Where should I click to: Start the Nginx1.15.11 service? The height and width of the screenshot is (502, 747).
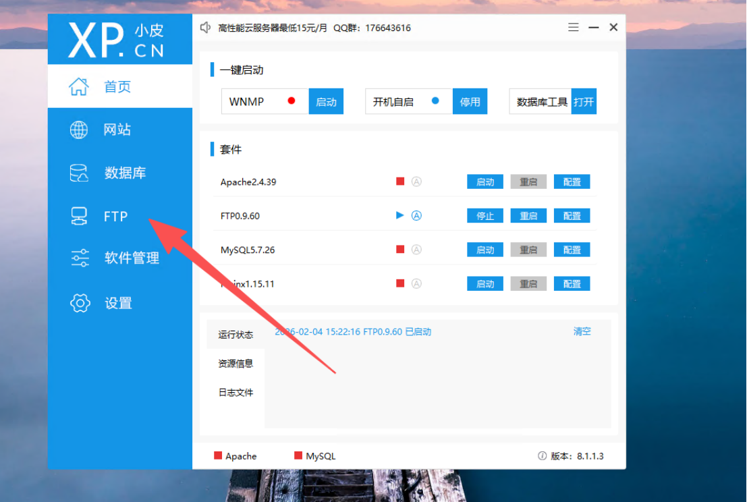[485, 284]
